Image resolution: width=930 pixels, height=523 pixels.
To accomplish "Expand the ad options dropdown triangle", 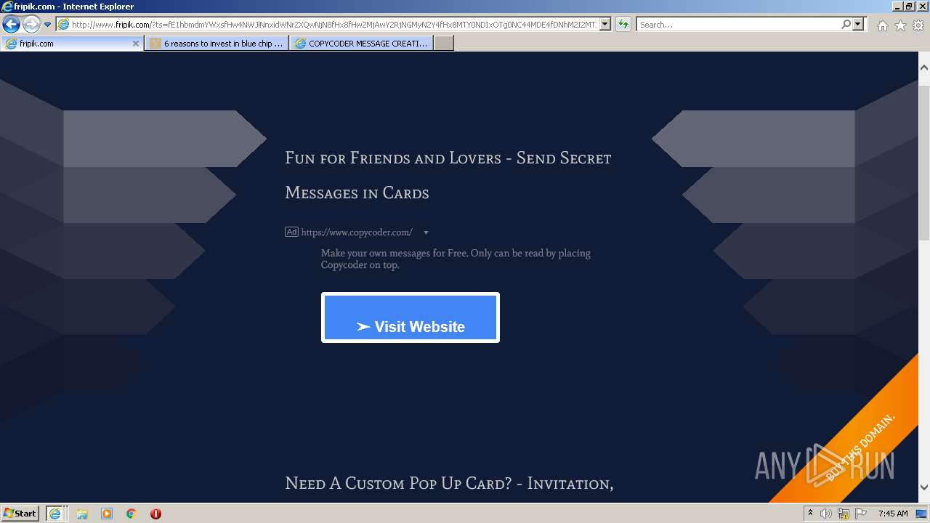I will [426, 232].
